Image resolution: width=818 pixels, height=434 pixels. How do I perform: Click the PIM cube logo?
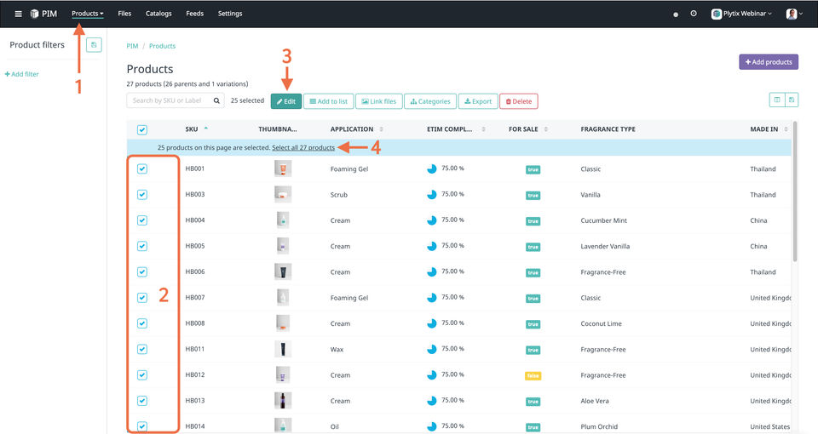pos(34,14)
